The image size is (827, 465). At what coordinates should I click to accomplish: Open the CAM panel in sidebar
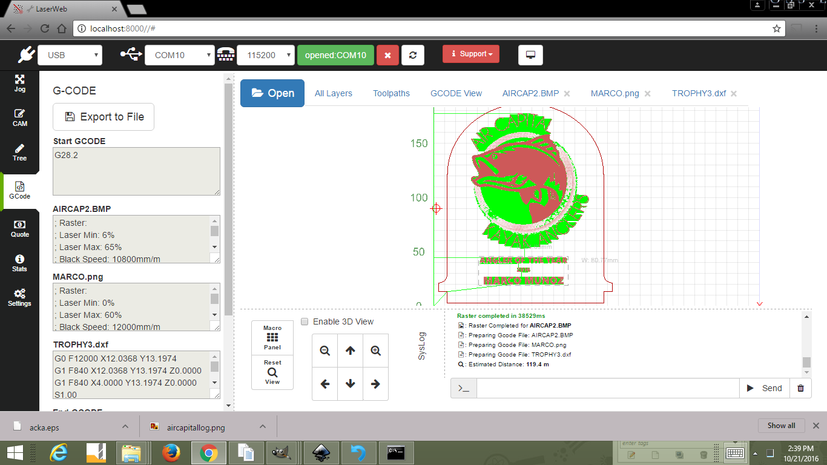tap(20, 118)
